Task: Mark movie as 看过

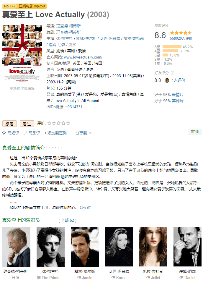Action: click(27, 124)
